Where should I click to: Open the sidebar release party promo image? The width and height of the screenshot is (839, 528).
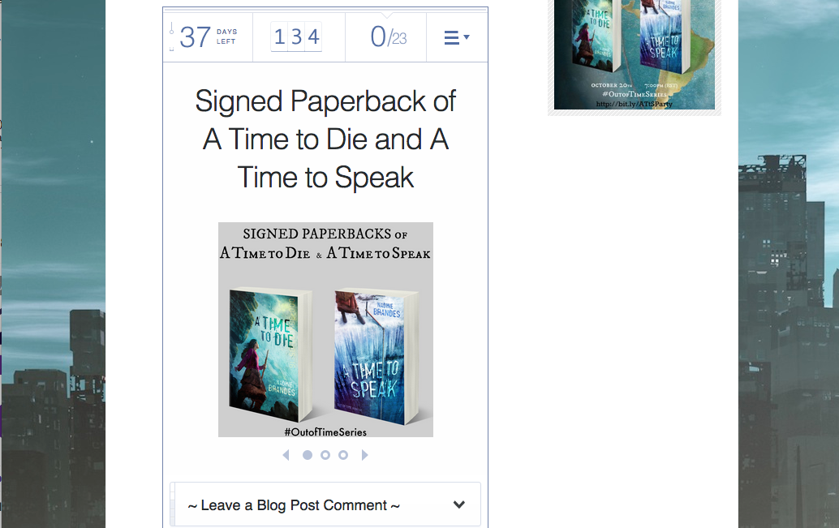pos(635,55)
